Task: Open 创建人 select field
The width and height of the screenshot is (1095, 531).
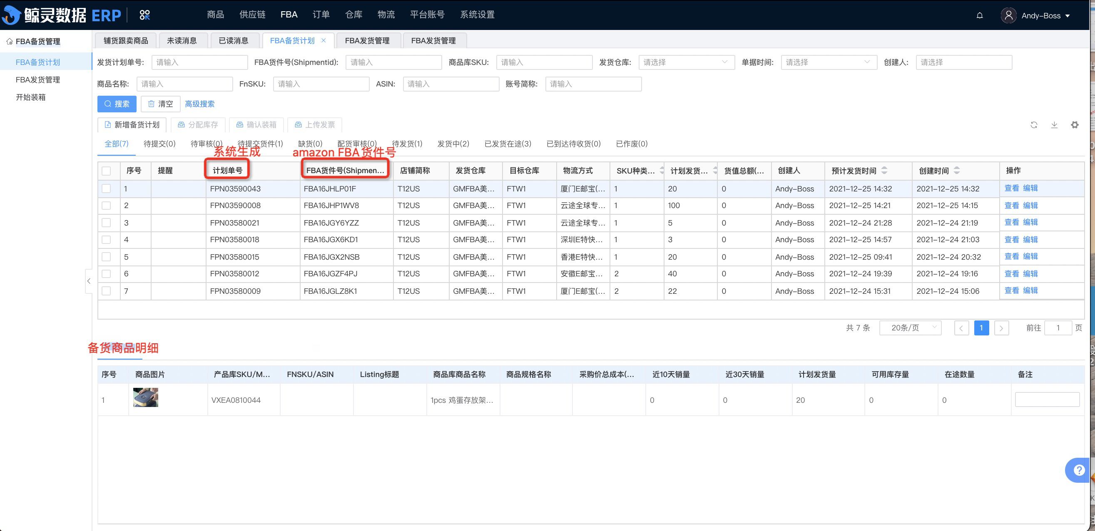Action: pos(964,62)
